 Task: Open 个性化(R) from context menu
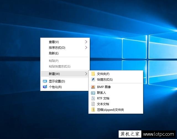[65, 87]
